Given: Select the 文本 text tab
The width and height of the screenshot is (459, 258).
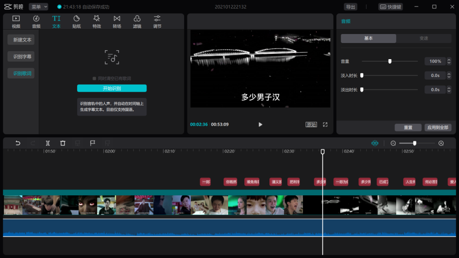Looking at the screenshot, I should 56,21.
